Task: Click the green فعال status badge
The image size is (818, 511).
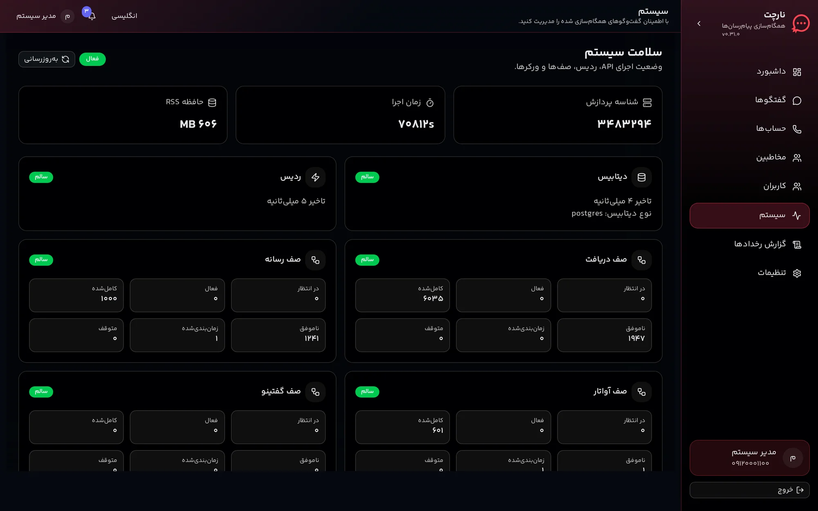Action: [x=92, y=59]
